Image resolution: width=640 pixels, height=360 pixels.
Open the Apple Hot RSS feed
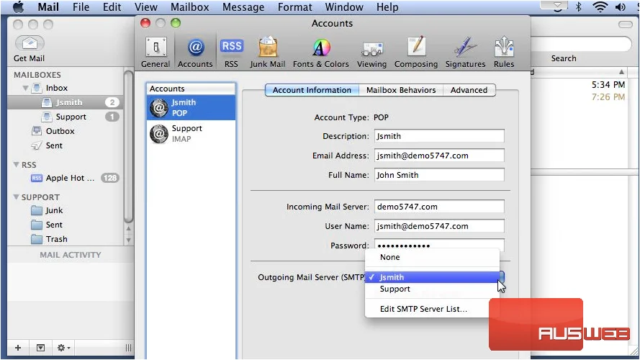pyautogui.click(x=70, y=178)
